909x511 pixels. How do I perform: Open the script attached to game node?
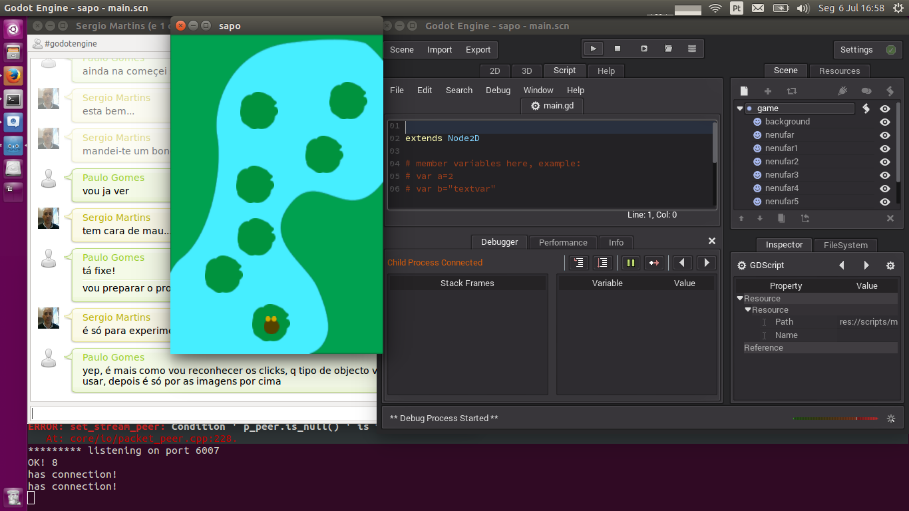click(x=866, y=108)
